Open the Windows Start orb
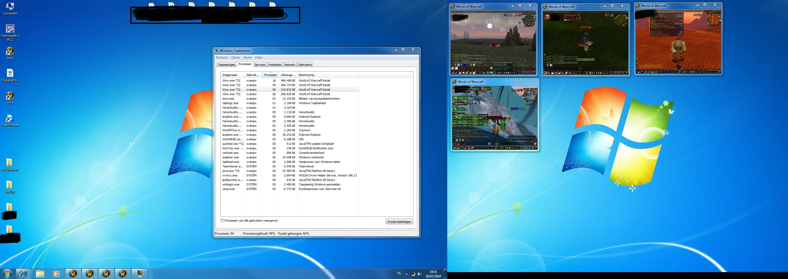This screenshot has height=279, width=788. (x=7, y=274)
